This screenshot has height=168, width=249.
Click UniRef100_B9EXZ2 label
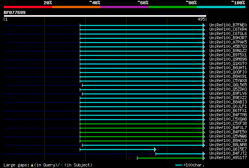coord(228,98)
